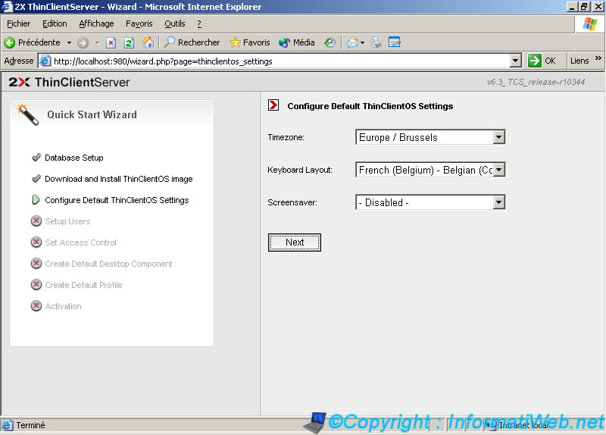Screen dimensions: 606x435
Task: Click the Setup Users step
Action: click(67, 221)
